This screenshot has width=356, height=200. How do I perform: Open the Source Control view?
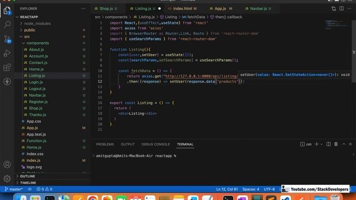[x=7, y=39]
